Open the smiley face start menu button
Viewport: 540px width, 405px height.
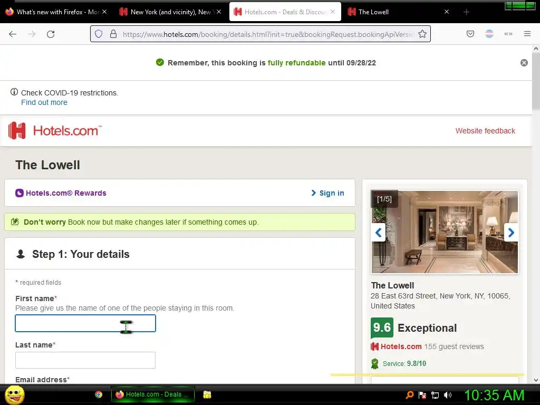(14, 394)
